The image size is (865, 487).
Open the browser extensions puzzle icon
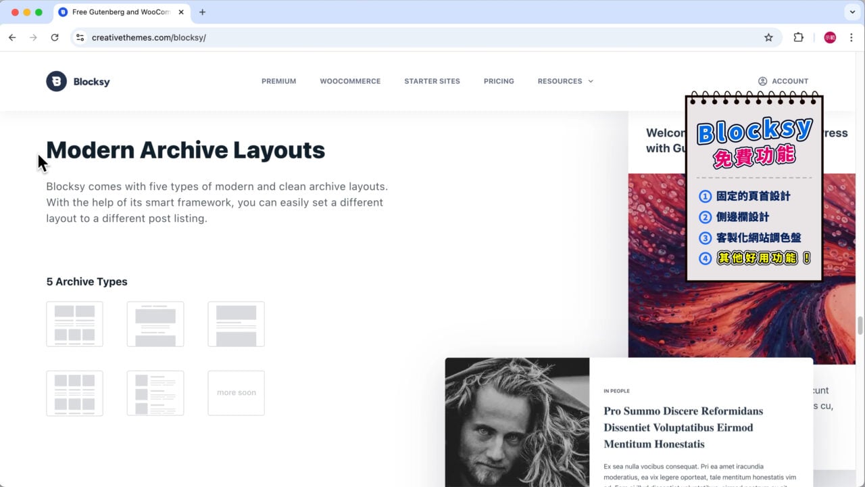[798, 38]
